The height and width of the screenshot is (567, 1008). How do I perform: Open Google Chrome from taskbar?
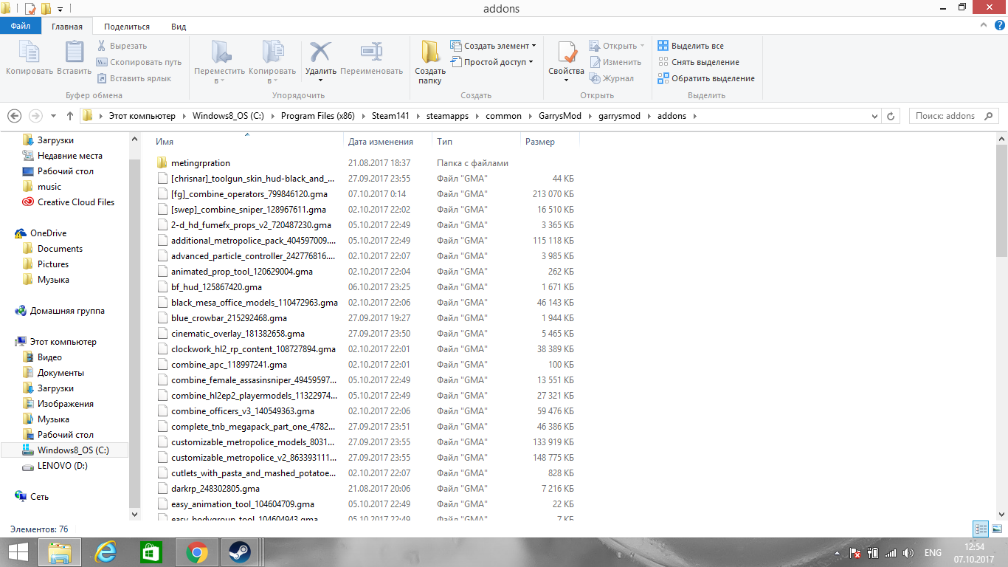tap(196, 552)
